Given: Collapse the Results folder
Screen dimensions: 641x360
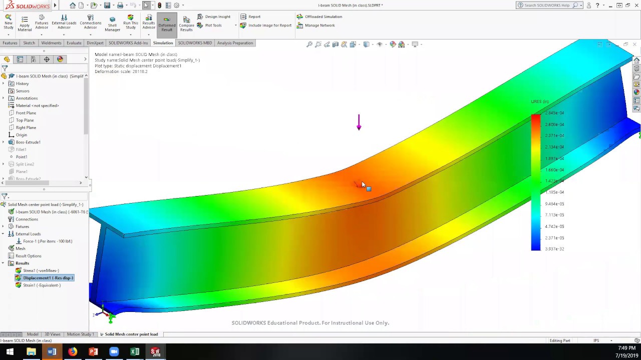Looking at the screenshot, I should click(x=4, y=263).
